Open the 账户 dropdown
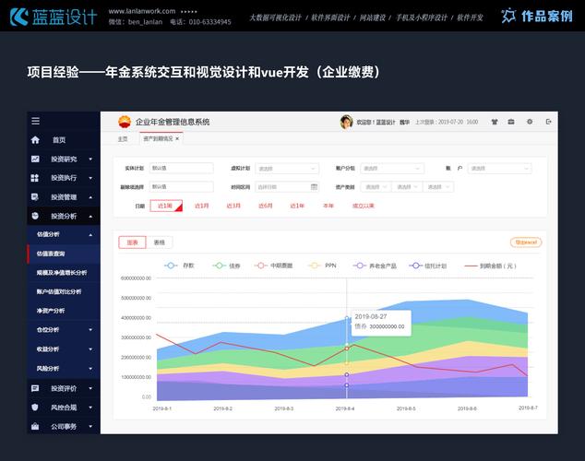 click(499, 169)
